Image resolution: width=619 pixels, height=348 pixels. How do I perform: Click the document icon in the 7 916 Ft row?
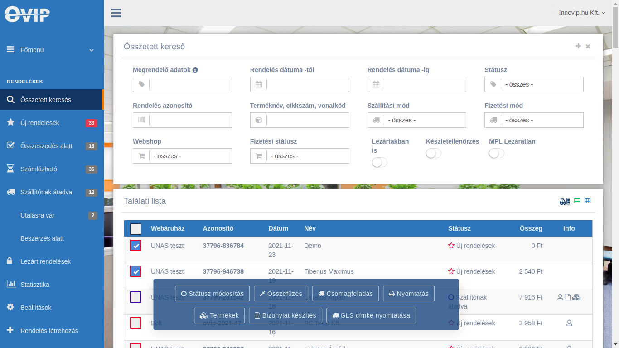coord(567,297)
